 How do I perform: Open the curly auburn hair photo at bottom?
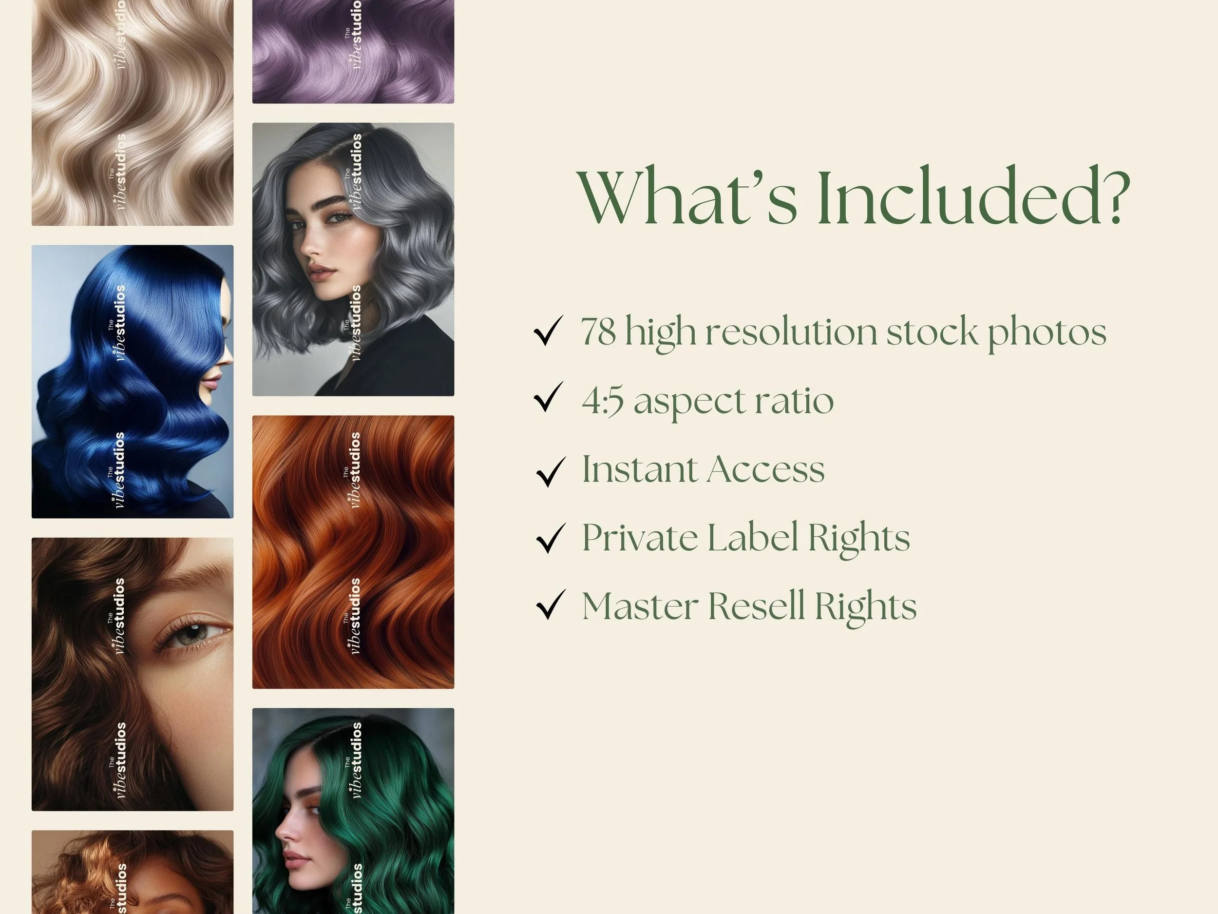click(x=132, y=872)
